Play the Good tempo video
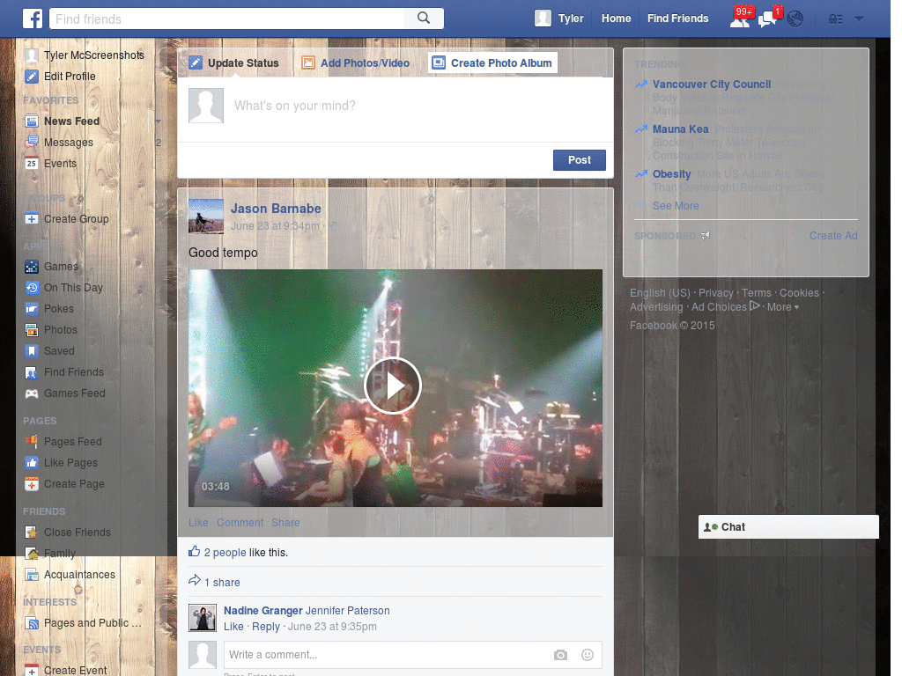 pos(393,386)
